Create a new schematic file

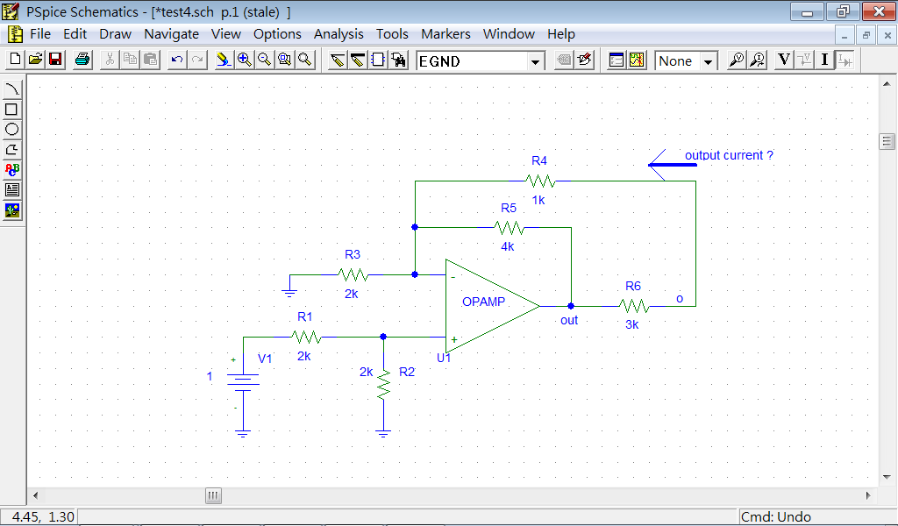(15, 60)
